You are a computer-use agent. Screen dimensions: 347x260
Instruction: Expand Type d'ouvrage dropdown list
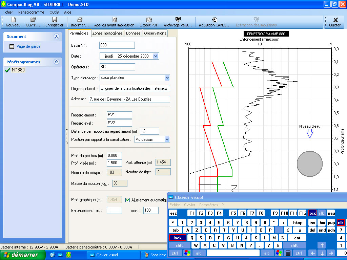coord(167,78)
